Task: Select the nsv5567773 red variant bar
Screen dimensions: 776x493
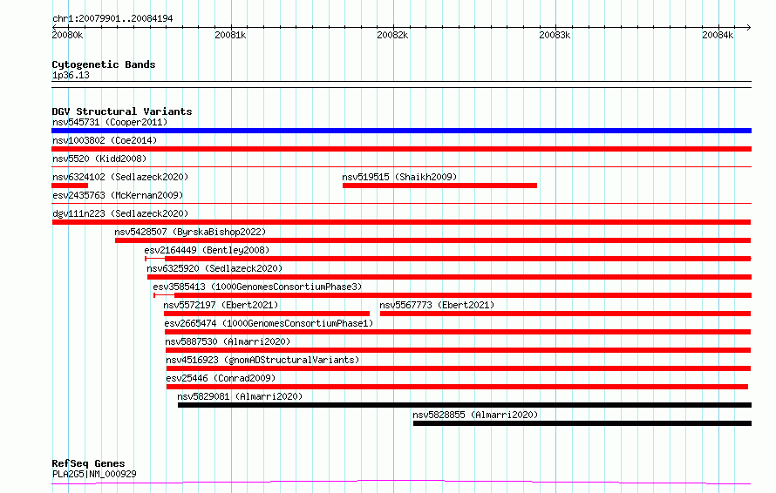Action: pos(565,314)
